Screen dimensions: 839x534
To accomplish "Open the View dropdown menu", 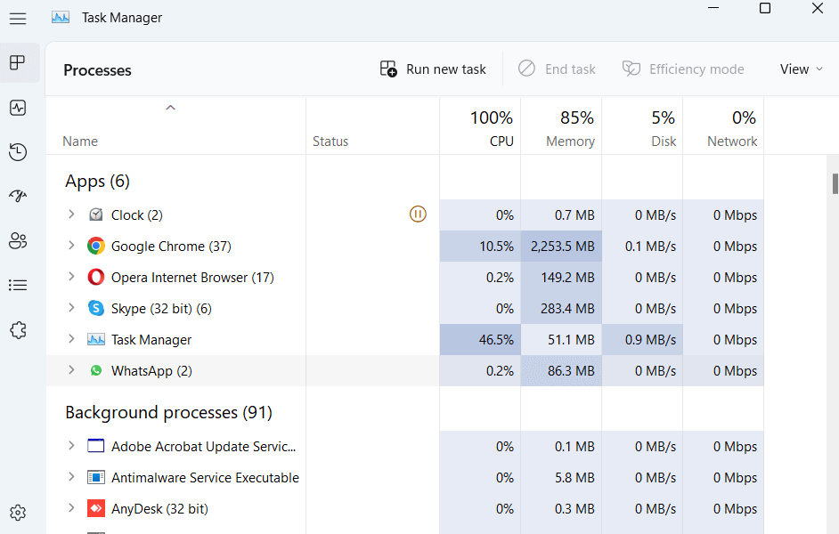I will (x=801, y=69).
